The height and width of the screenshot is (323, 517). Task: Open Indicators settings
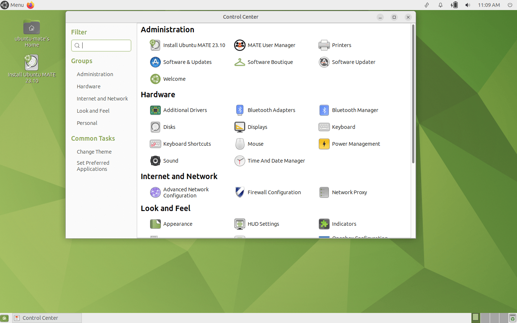337,224
